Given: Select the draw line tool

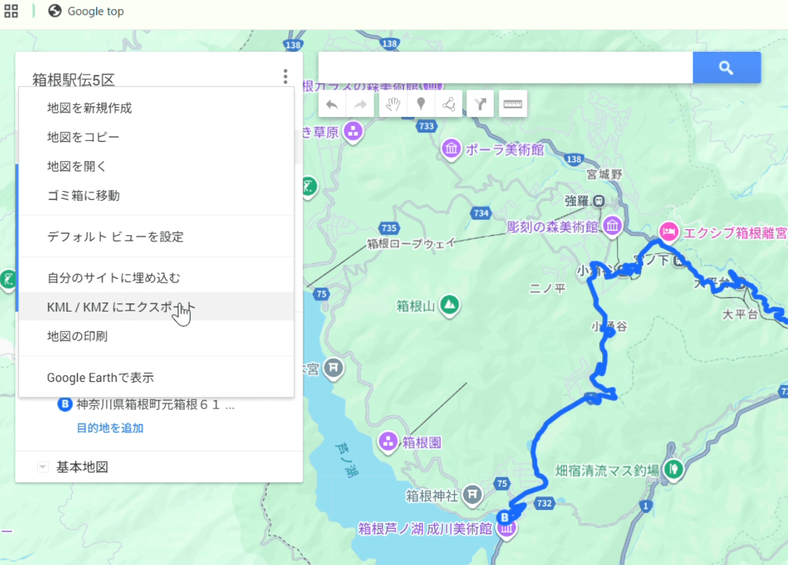Looking at the screenshot, I should pyautogui.click(x=449, y=104).
